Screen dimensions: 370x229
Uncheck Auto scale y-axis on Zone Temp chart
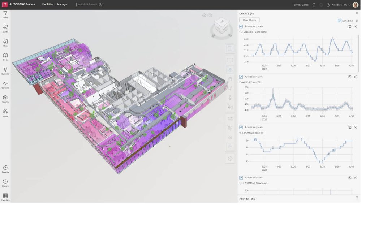tap(241, 26)
